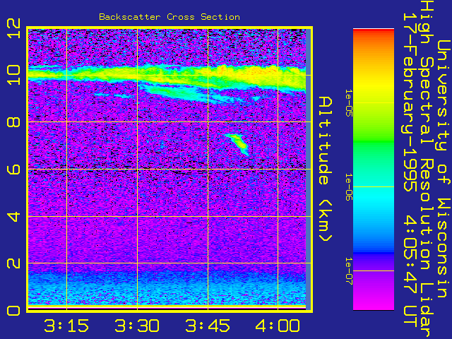Click the altitude label 4

point(13,216)
